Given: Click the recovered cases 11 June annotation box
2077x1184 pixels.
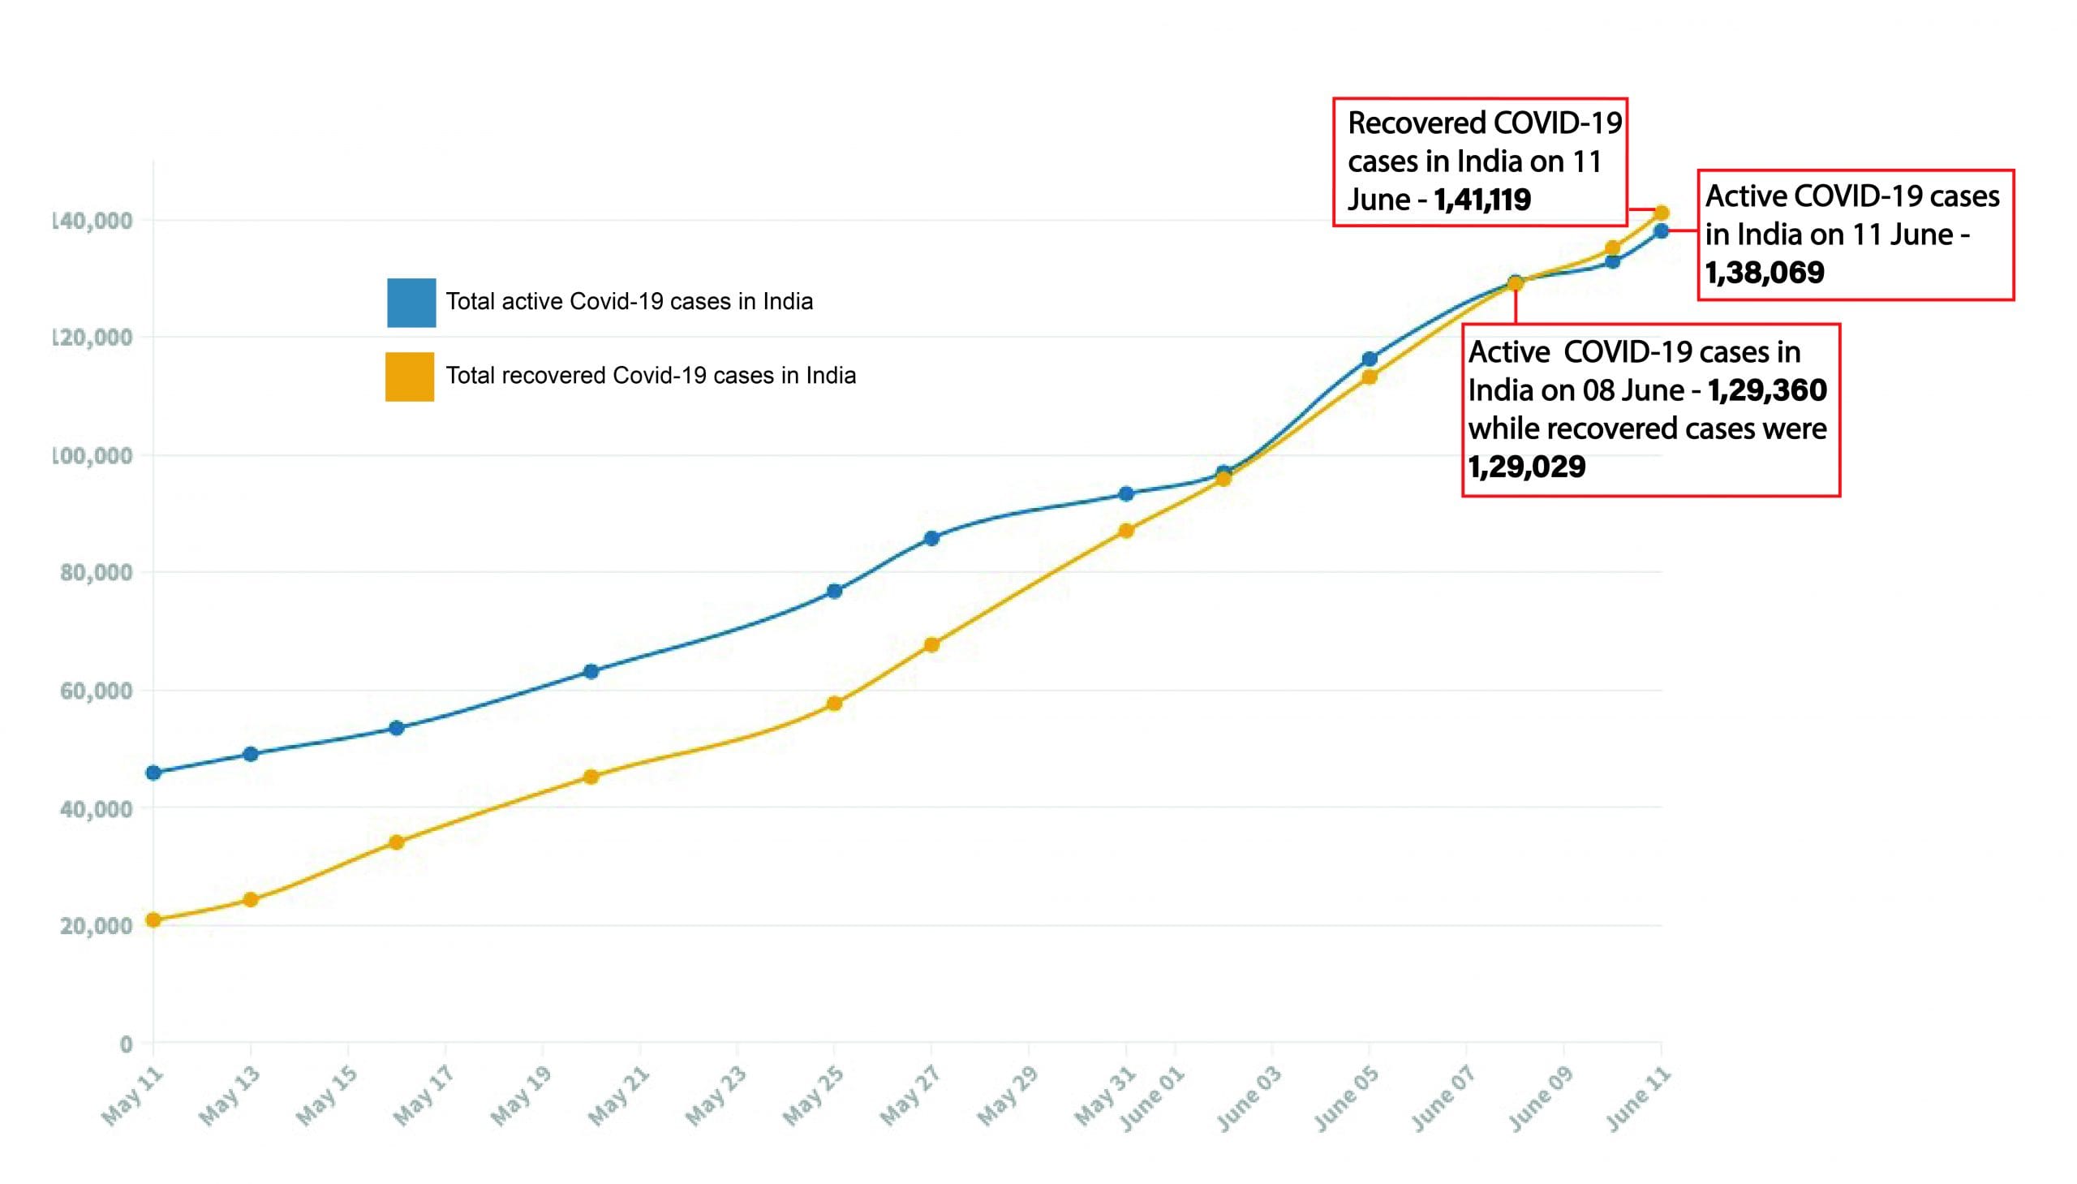Looking at the screenshot, I should [1480, 161].
